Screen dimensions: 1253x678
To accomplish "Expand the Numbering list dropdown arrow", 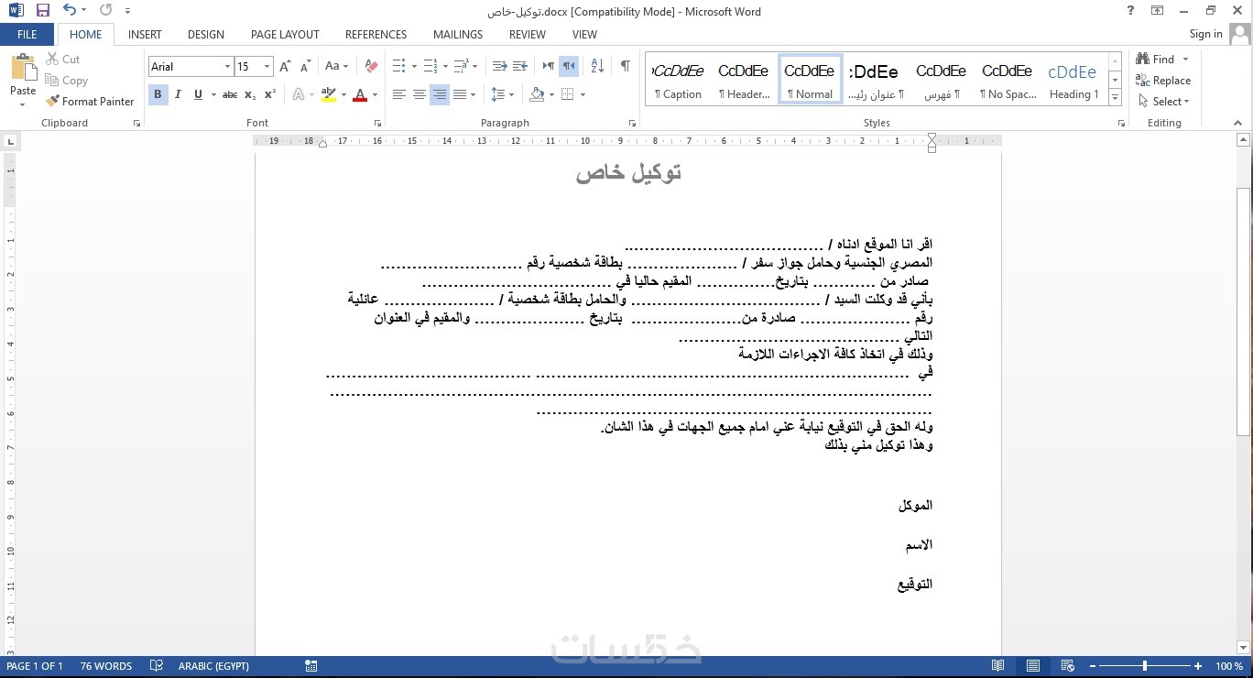I will [x=445, y=66].
